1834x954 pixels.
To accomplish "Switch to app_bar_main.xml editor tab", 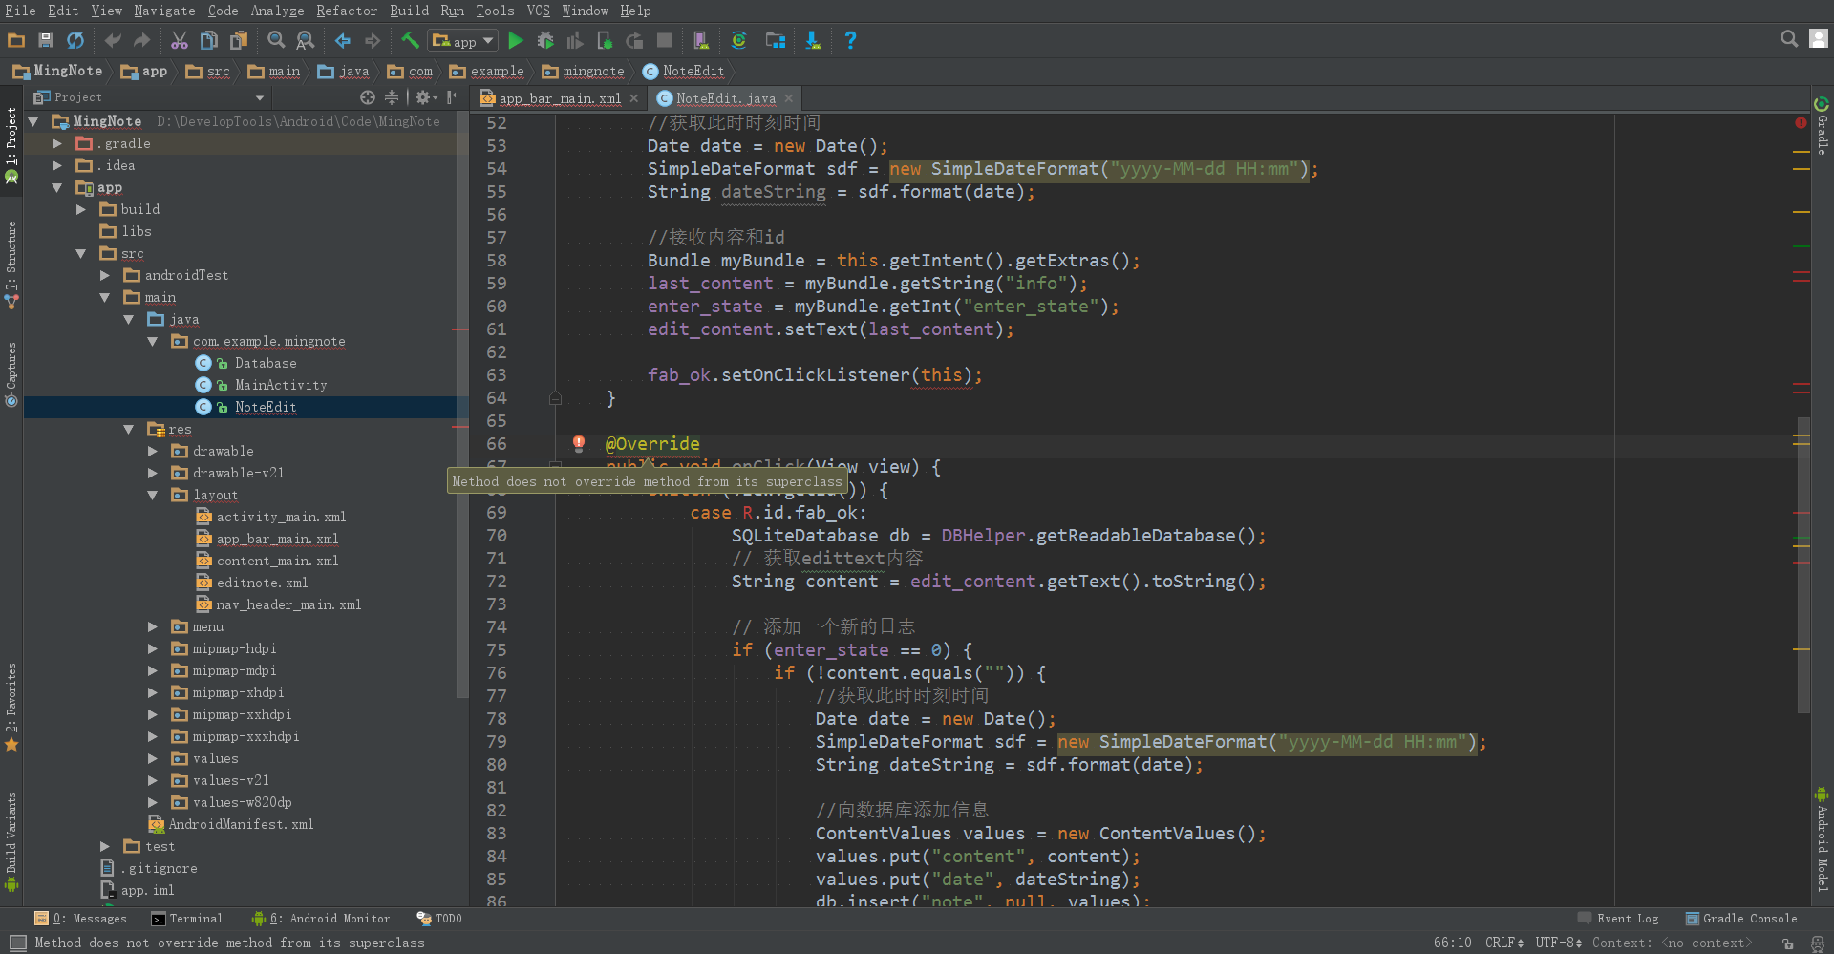I will [560, 98].
